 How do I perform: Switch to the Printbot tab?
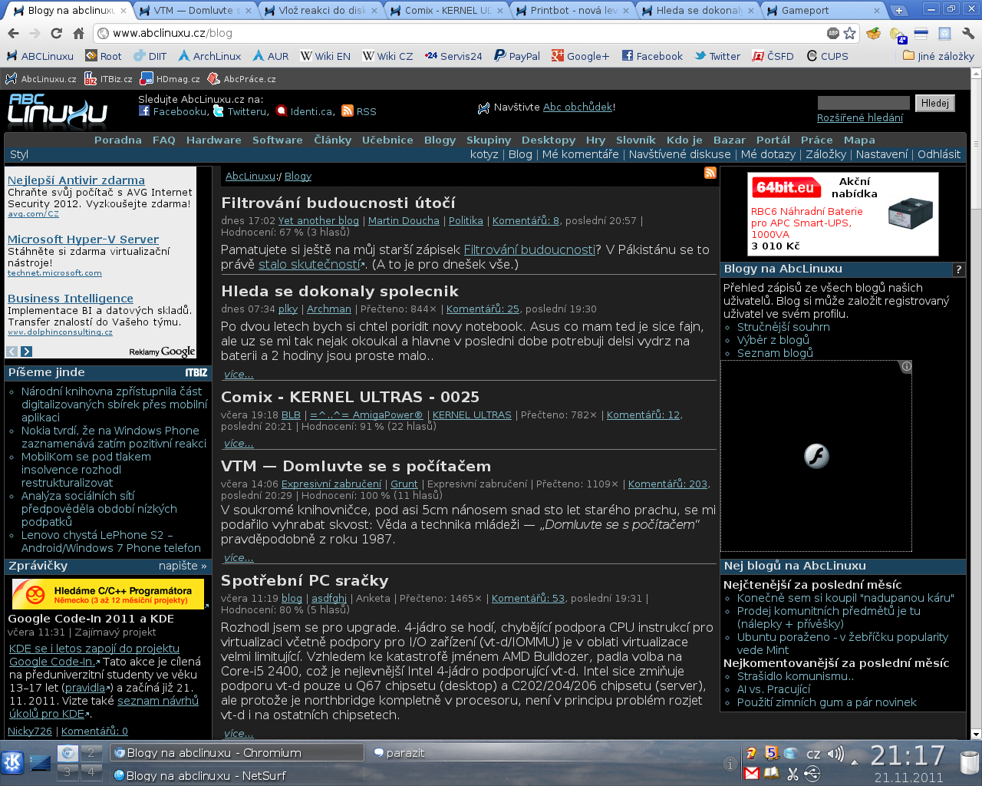pyautogui.click(x=571, y=11)
